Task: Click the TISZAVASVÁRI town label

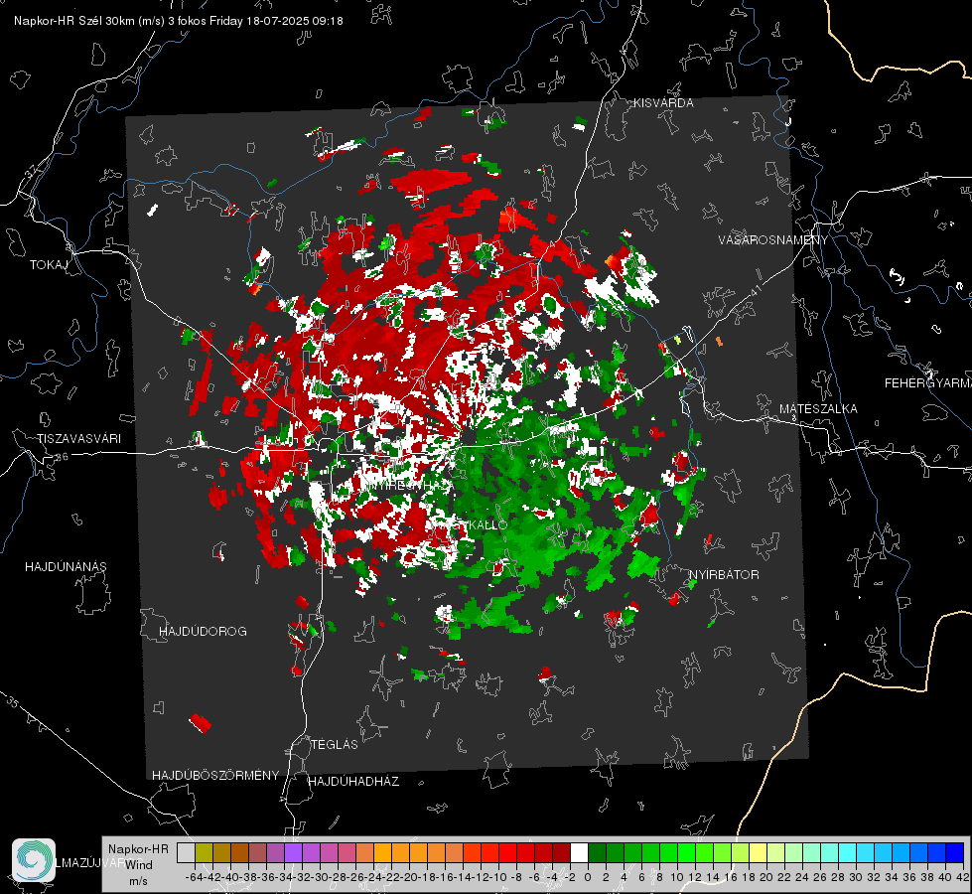Action: coord(78,439)
